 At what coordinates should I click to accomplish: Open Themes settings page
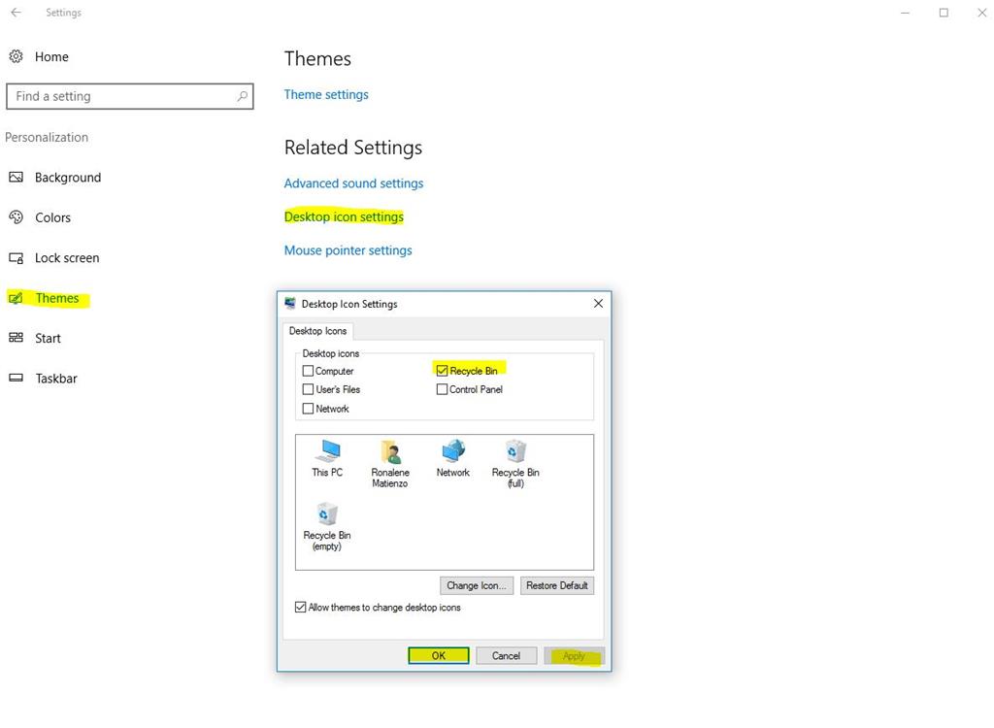pyautogui.click(x=57, y=298)
